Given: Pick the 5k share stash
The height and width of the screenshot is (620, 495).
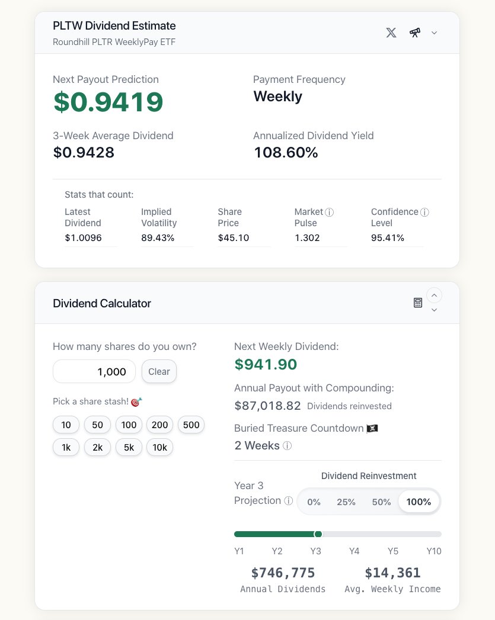Looking at the screenshot, I should click(x=129, y=447).
